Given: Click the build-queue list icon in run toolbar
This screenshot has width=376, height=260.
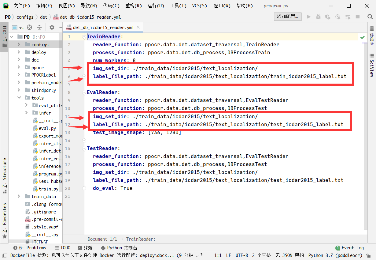Looking at the screenshot, I should [x=348, y=17].
